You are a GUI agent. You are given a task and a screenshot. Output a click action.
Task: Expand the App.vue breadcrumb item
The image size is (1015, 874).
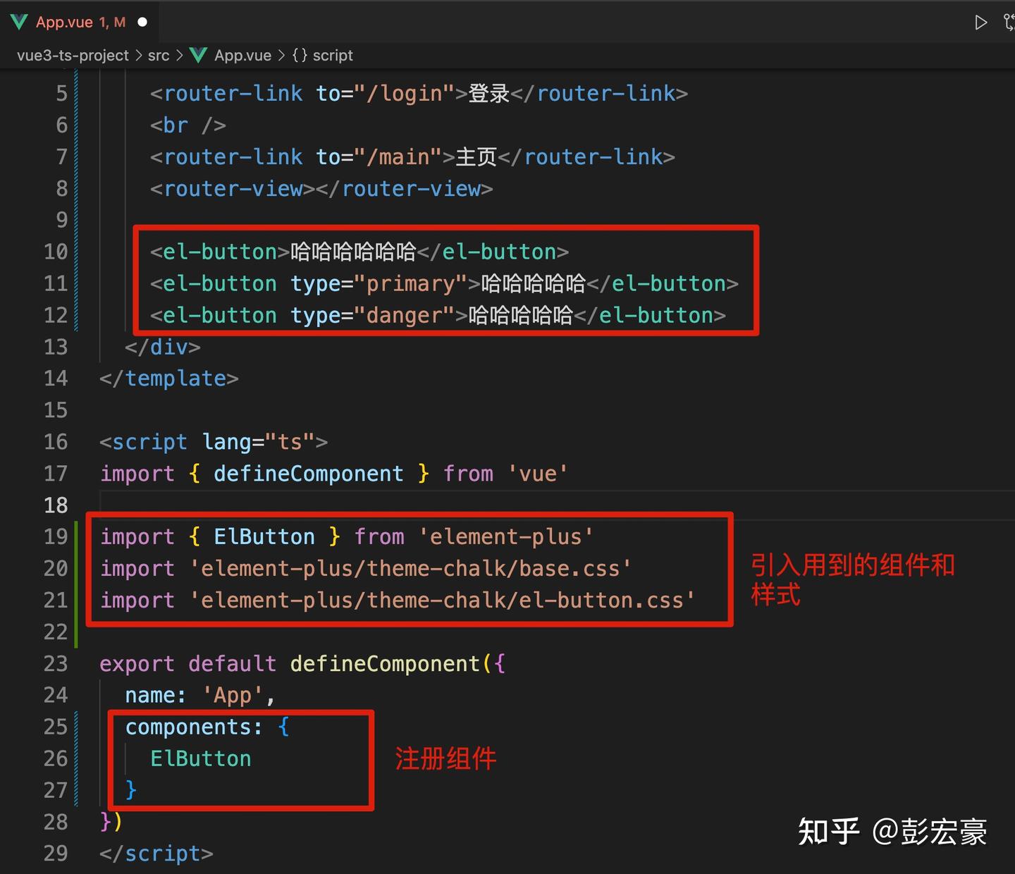click(242, 55)
